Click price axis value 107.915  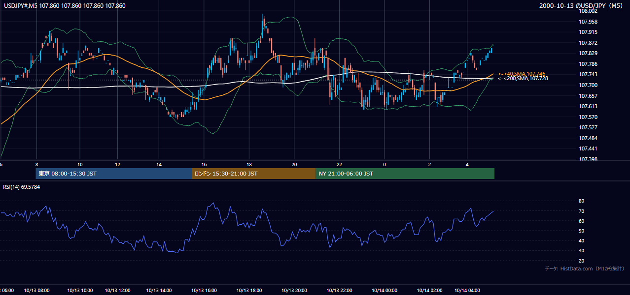point(588,32)
